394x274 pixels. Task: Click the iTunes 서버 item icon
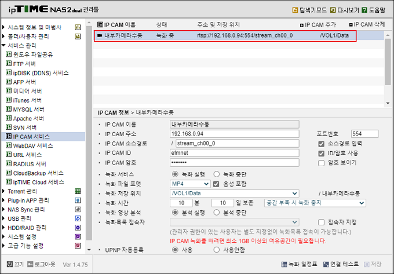click(9, 100)
